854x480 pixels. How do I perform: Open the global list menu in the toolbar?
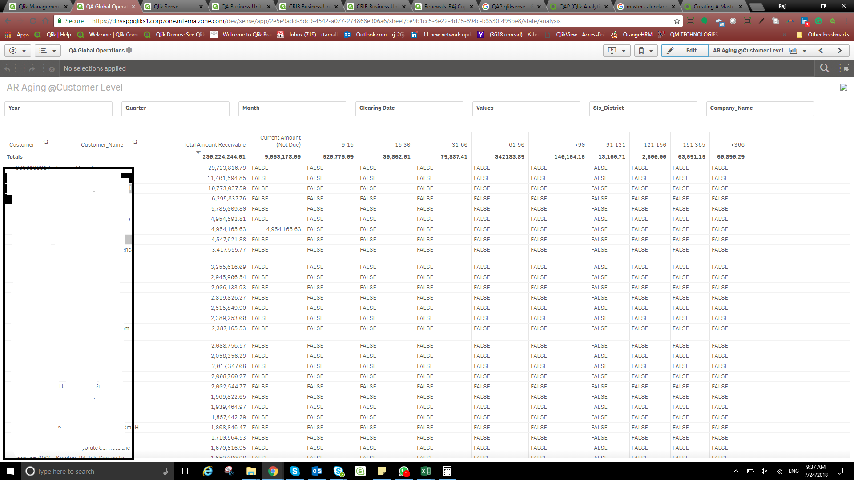tap(48, 51)
